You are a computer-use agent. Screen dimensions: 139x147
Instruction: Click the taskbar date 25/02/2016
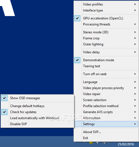coord(126,144)
